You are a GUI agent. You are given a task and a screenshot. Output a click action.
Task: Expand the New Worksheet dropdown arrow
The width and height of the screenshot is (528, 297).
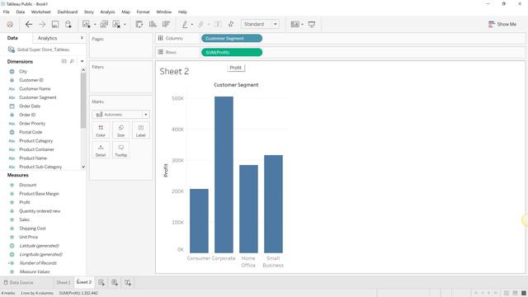95,24
